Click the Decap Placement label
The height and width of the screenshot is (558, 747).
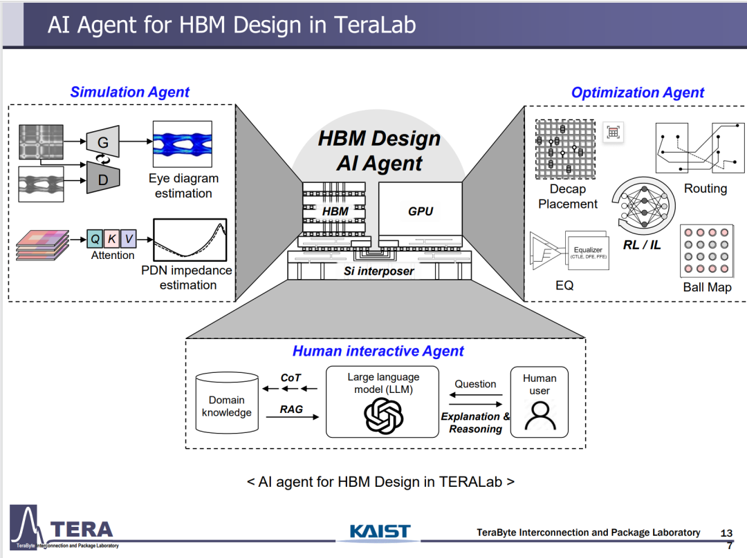pyautogui.click(x=567, y=196)
